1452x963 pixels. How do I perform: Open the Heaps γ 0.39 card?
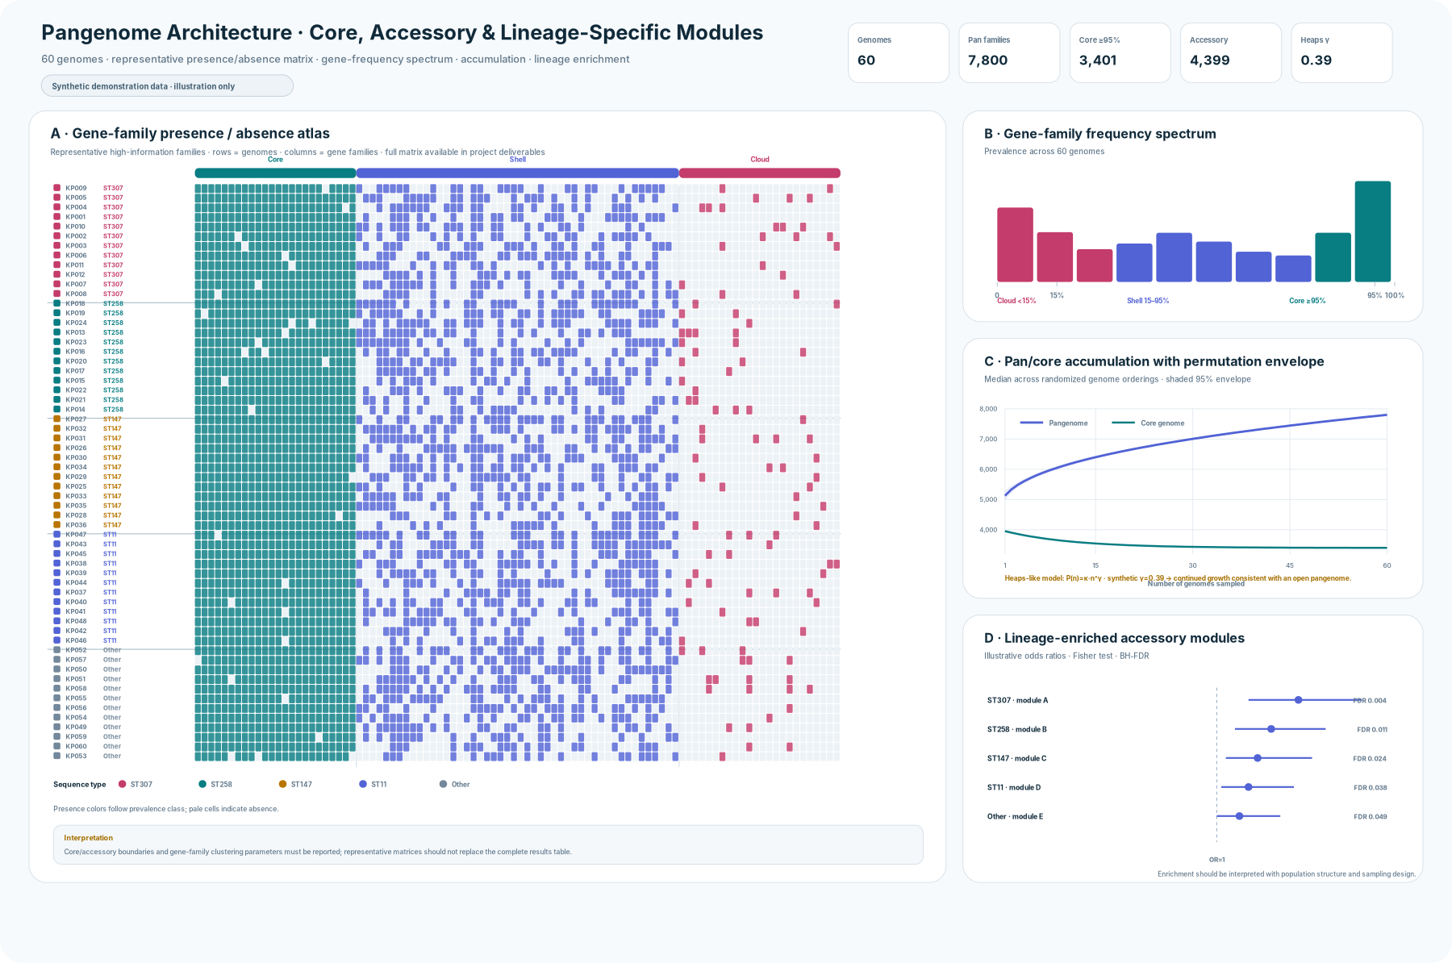1342,52
